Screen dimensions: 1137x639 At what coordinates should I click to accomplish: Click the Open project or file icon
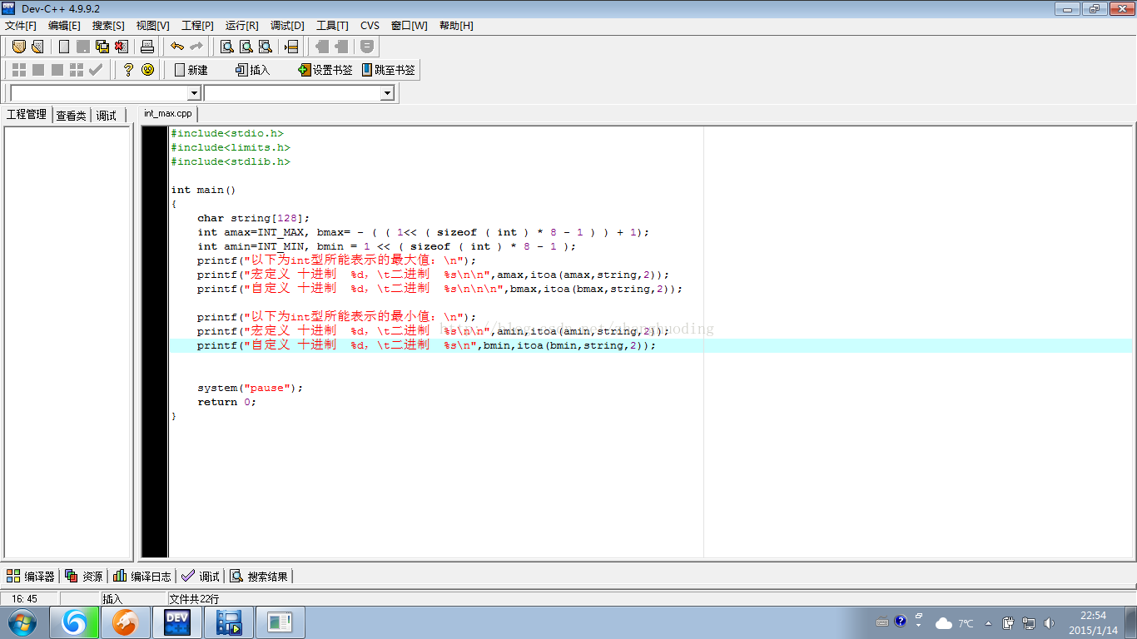click(18, 47)
